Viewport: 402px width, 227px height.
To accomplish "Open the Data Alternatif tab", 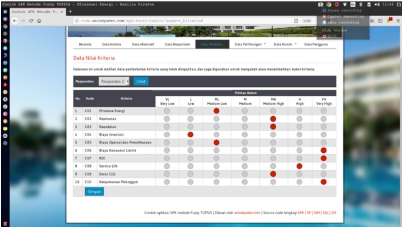I will tap(142, 44).
